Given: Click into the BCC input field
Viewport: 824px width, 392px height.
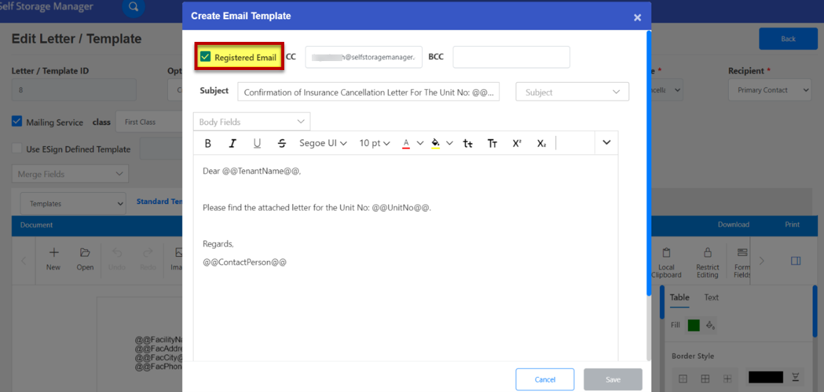Looking at the screenshot, I should (511, 57).
